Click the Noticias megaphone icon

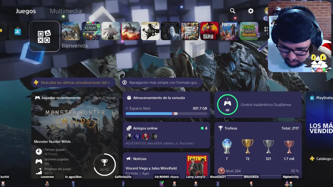point(129,159)
